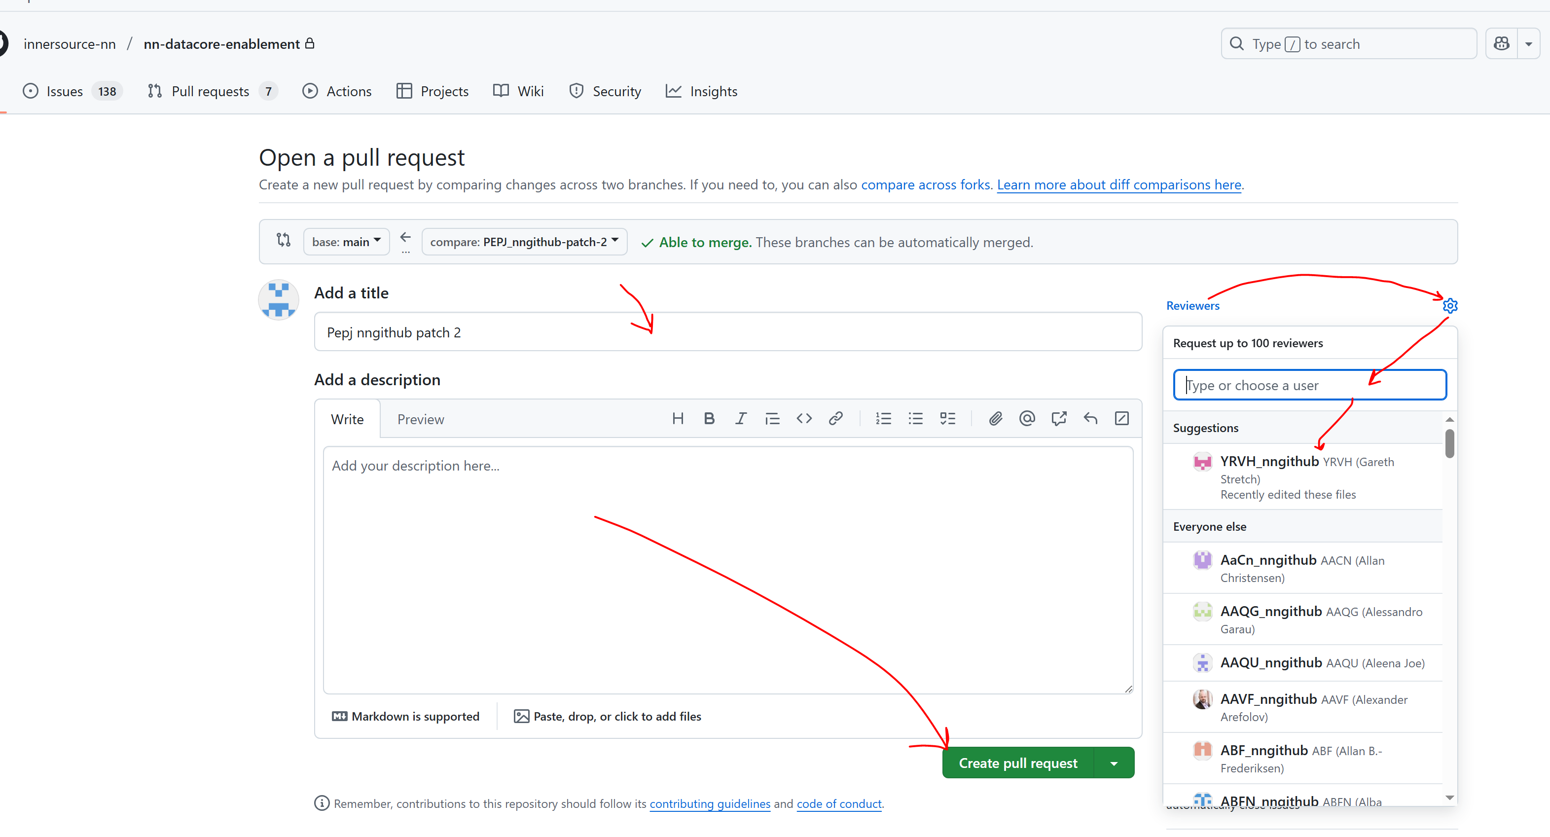Open the Copilot dropdown arrow in header
This screenshot has height=837, width=1550.
tap(1528, 44)
